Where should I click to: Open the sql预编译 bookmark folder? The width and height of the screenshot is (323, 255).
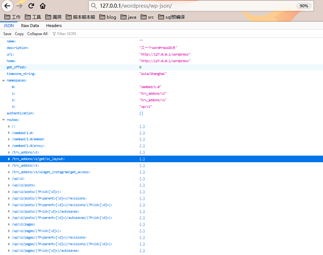coord(171,17)
